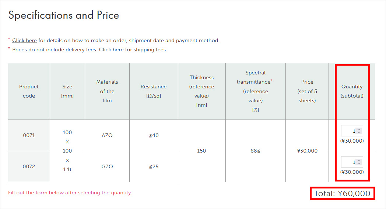386x209 pixels.
Task: Click the Total ¥60,000 link
Action: (x=342, y=193)
